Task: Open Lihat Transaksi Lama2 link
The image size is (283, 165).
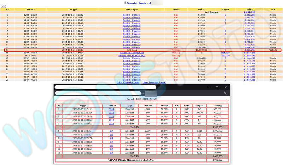Action: [x=154, y=82]
